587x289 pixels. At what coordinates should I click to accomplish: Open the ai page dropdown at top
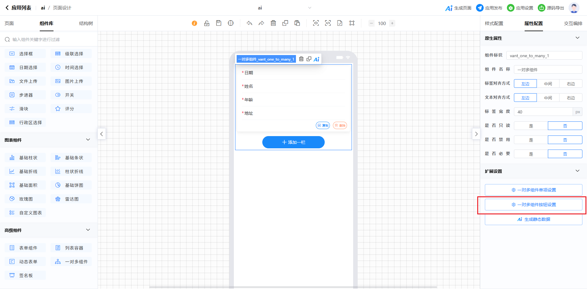(309, 8)
